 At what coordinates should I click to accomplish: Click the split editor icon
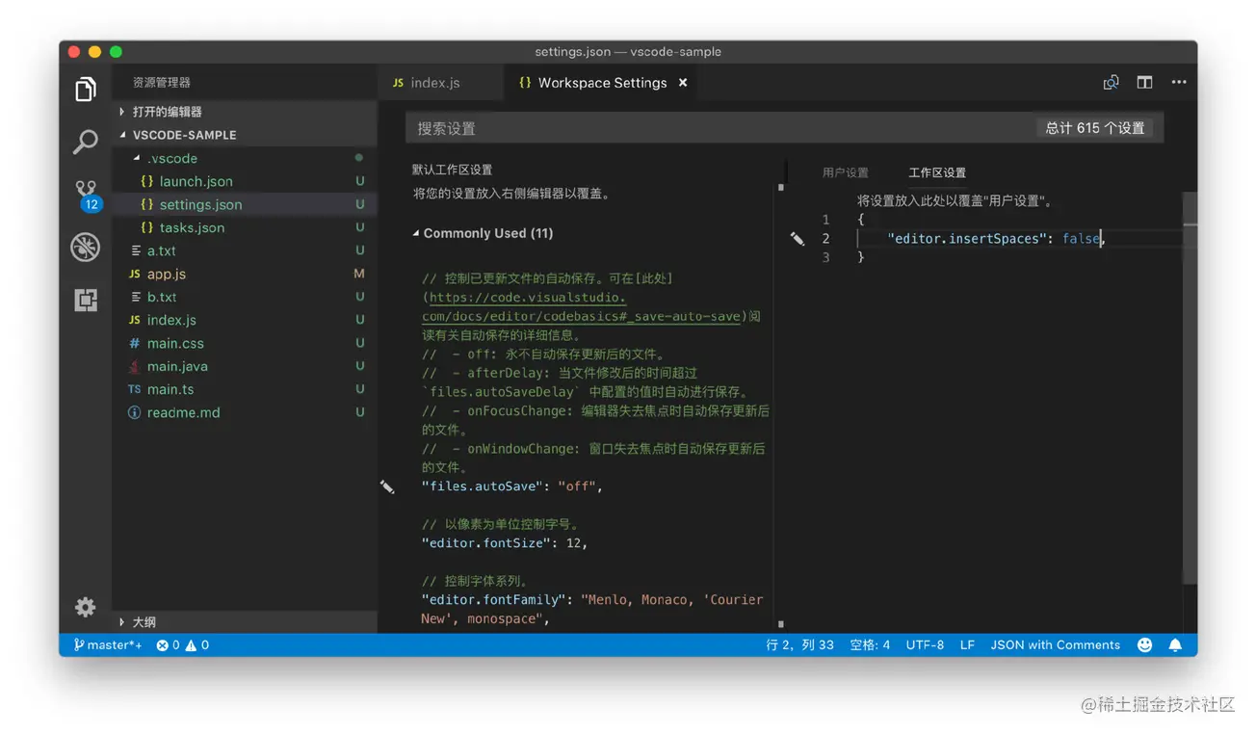[1144, 83]
